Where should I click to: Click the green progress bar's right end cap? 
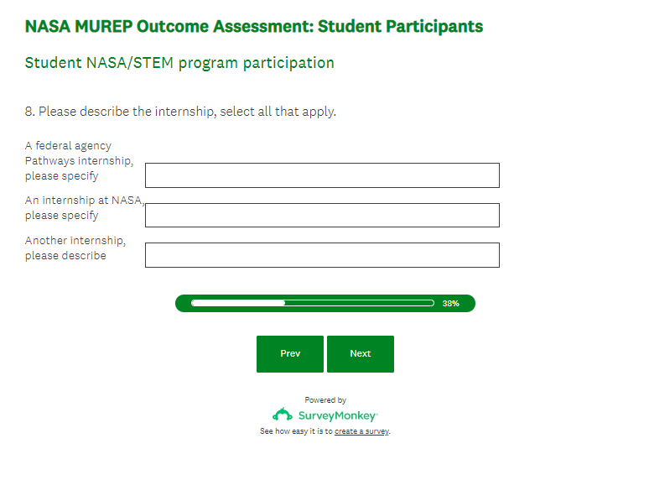(x=469, y=303)
